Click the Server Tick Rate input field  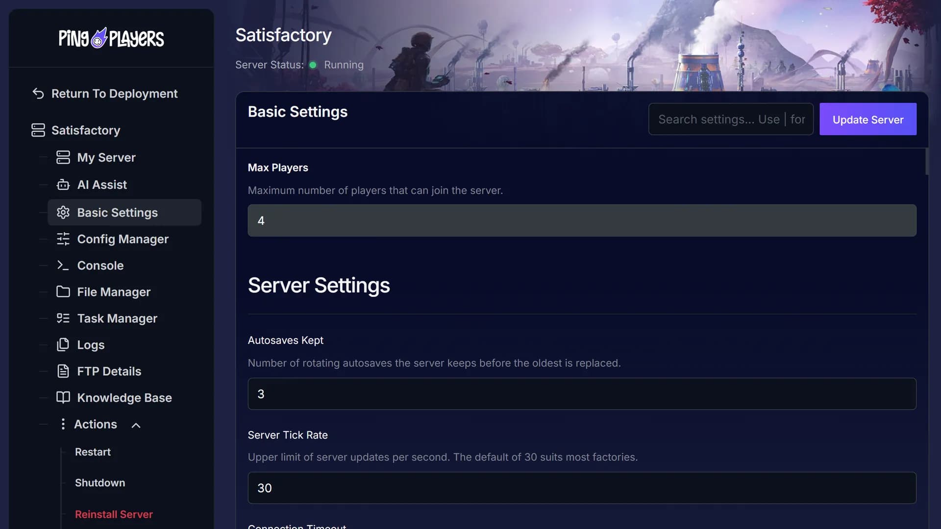point(582,488)
